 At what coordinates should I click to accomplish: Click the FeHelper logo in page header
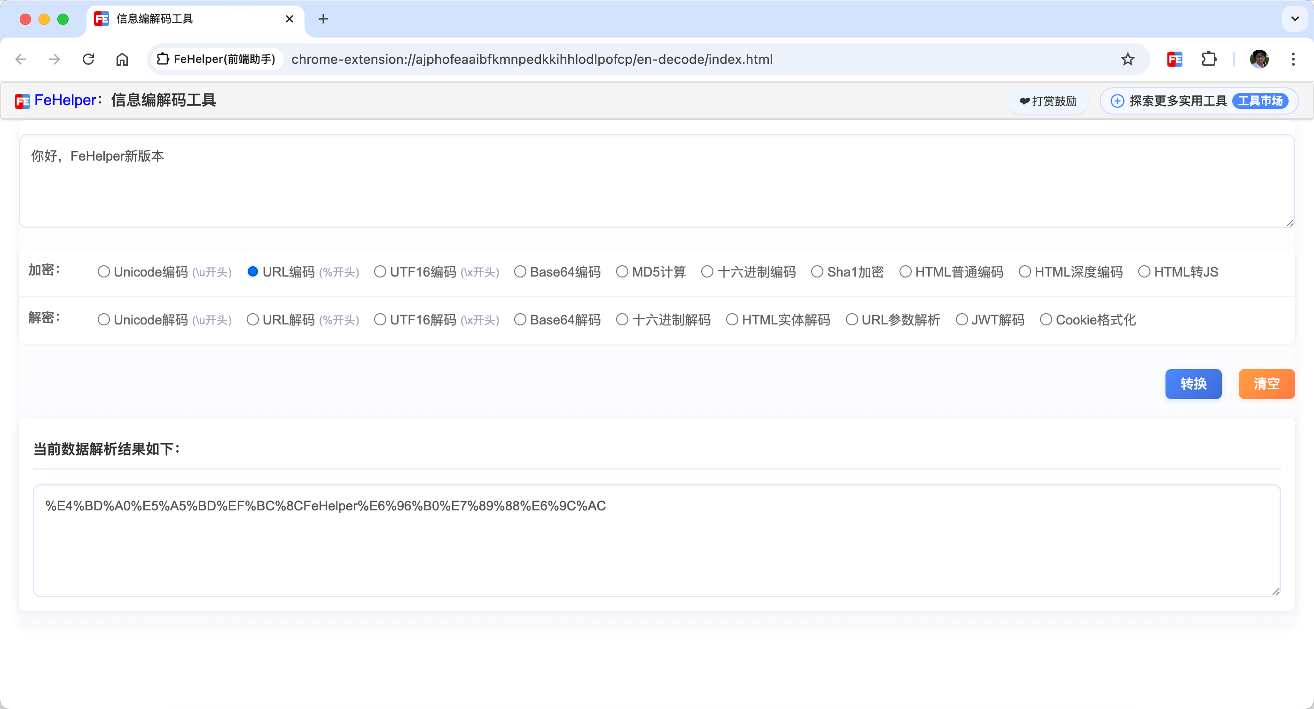[x=23, y=101]
